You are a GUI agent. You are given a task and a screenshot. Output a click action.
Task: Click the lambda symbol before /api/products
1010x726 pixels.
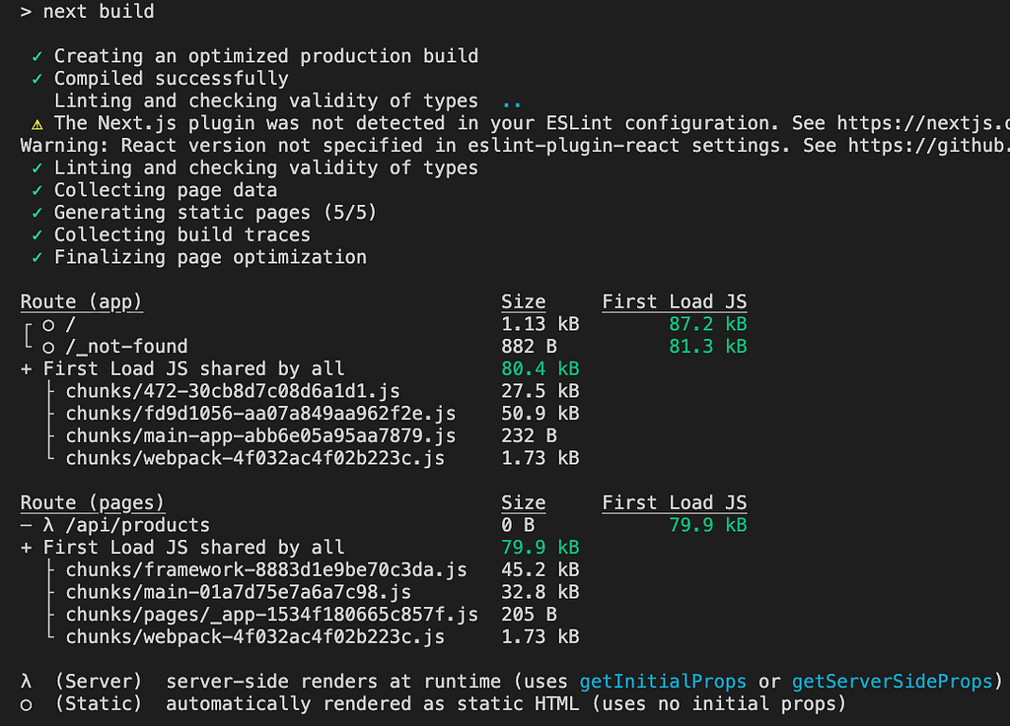coord(48,525)
